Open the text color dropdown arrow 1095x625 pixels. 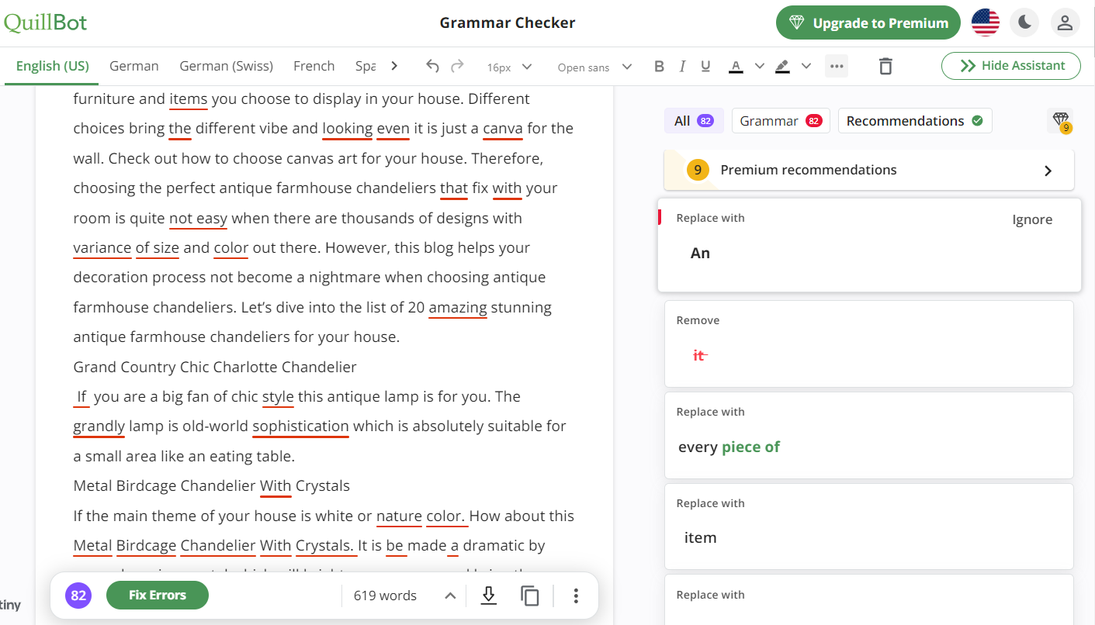tap(760, 67)
